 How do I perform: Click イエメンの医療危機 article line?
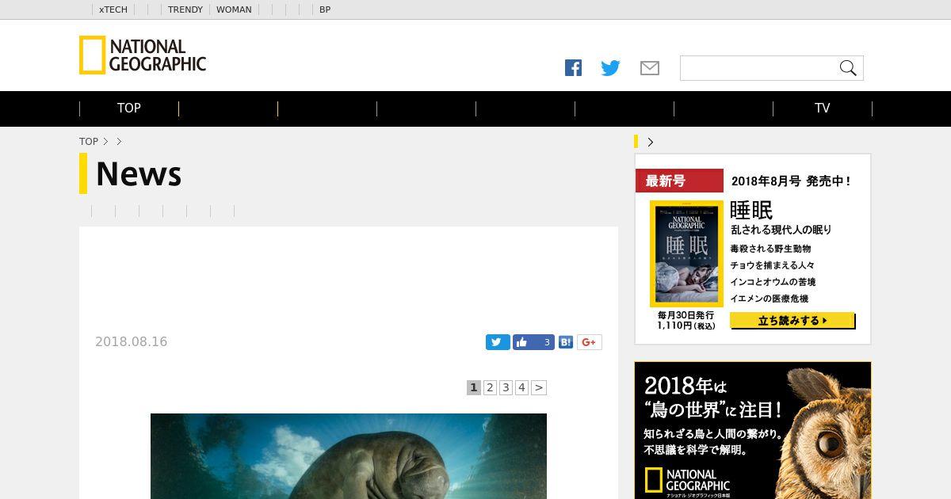(769, 299)
